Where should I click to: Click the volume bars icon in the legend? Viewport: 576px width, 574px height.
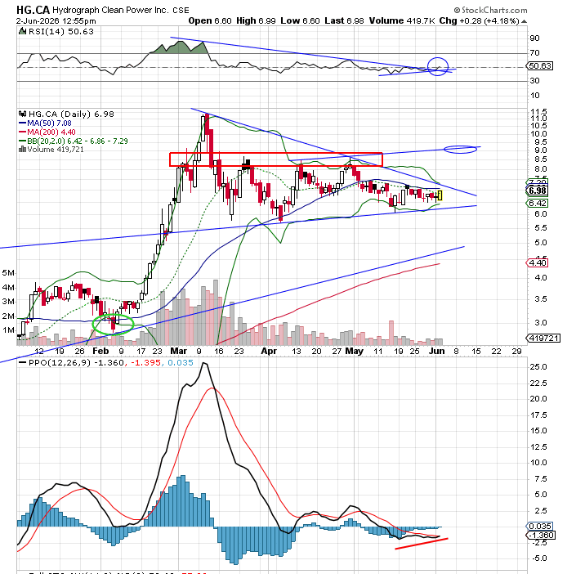pos(22,149)
